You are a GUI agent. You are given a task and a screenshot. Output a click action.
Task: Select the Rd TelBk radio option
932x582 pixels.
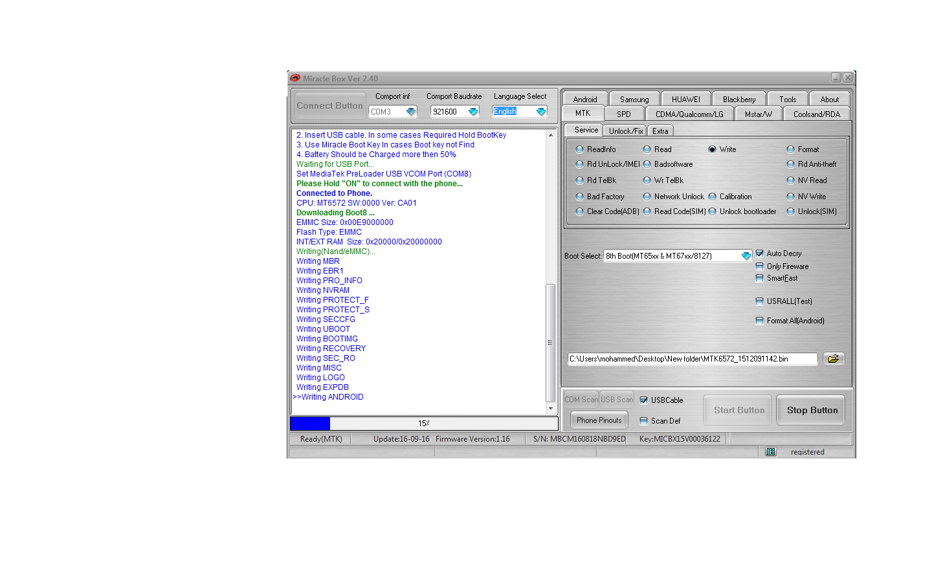click(x=579, y=180)
